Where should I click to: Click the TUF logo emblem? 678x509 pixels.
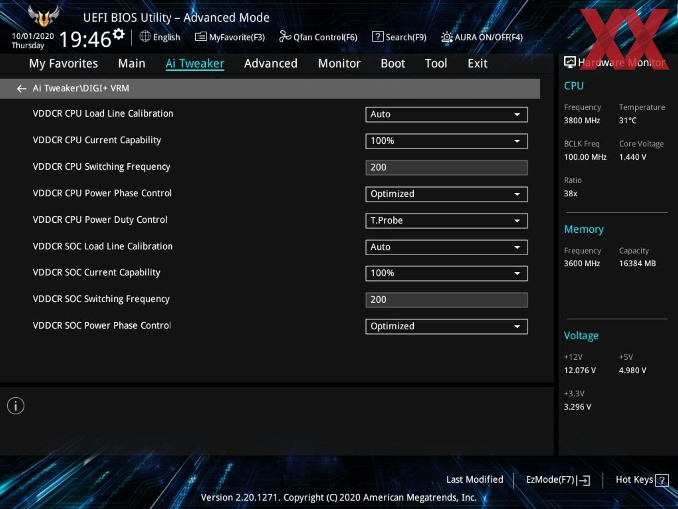[x=44, y=16]
